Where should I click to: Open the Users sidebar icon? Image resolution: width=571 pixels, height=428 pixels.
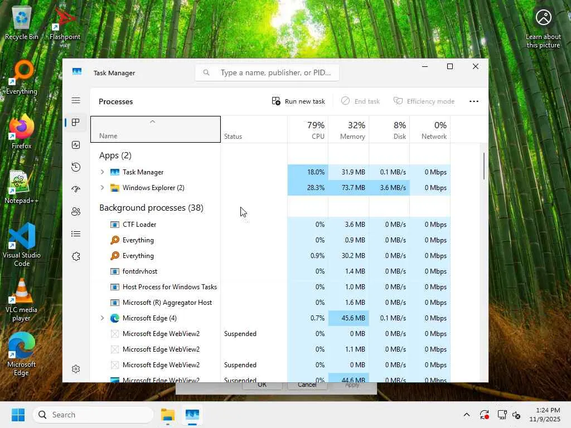tap(76, 211)
